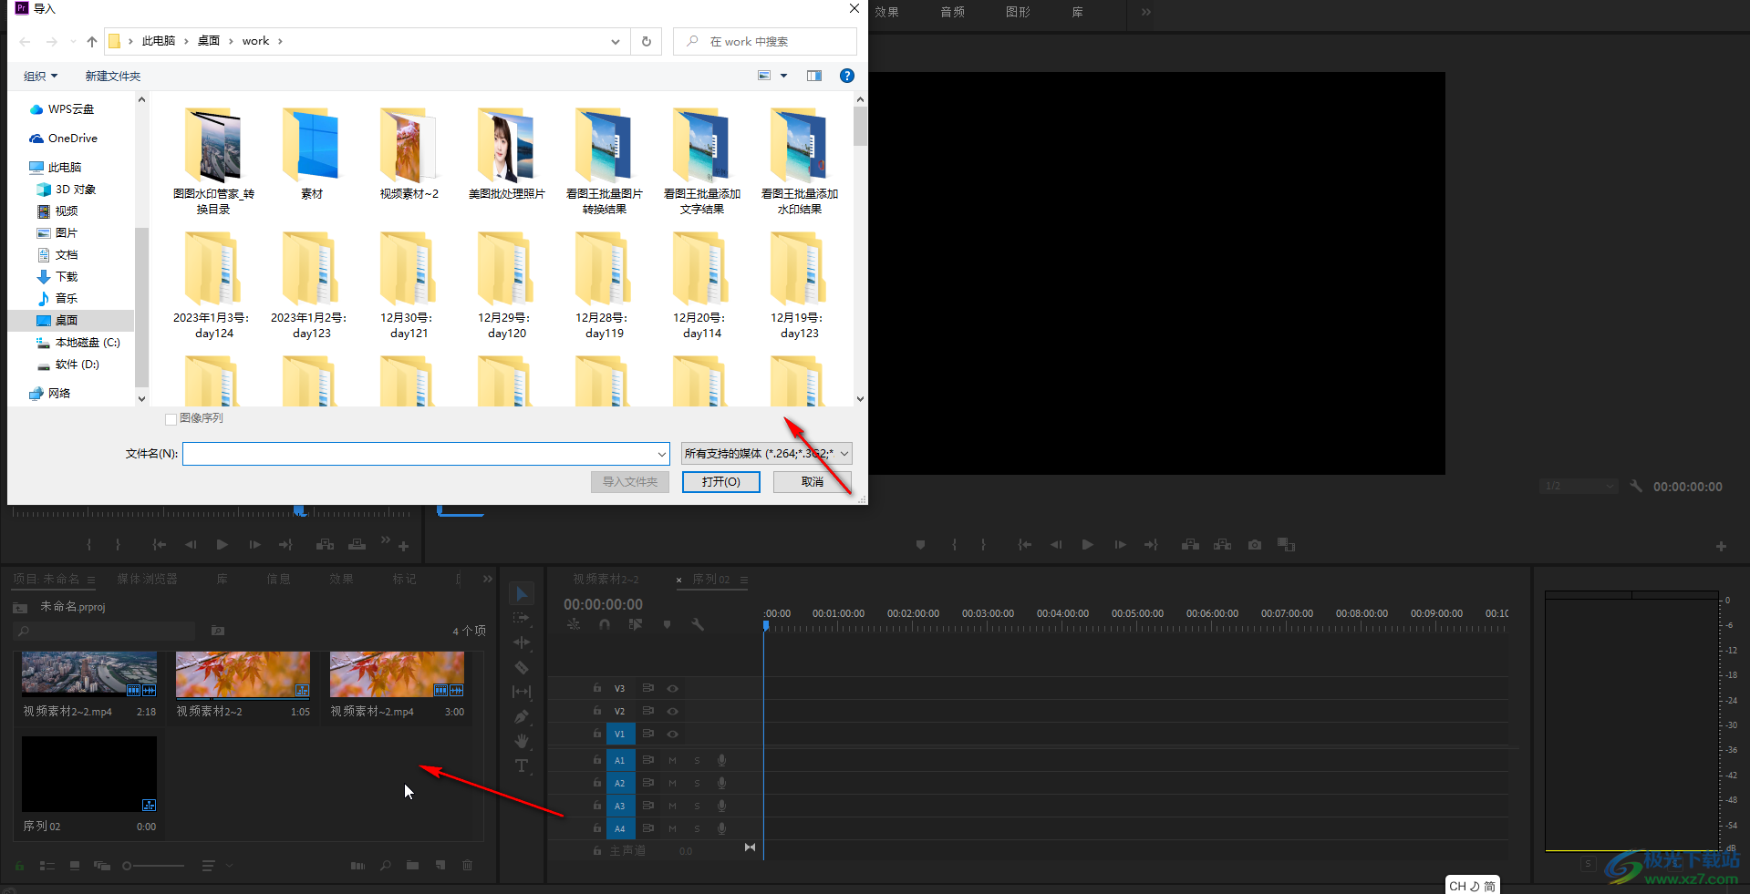Switch project panel to icon view

click(x=75, y=866)
